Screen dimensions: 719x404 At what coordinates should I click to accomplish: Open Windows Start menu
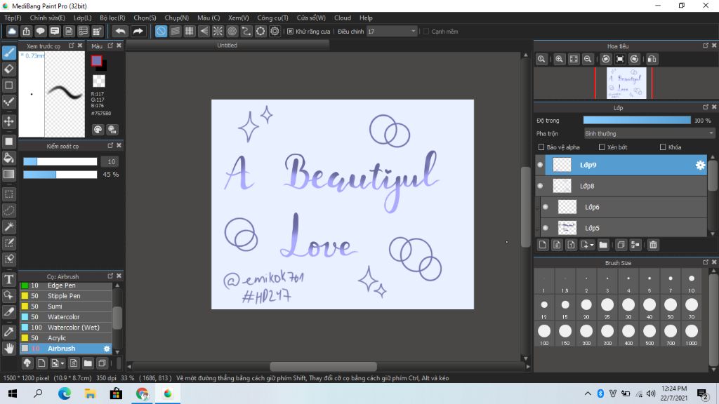pyautogui.click(x=13, y=393)
